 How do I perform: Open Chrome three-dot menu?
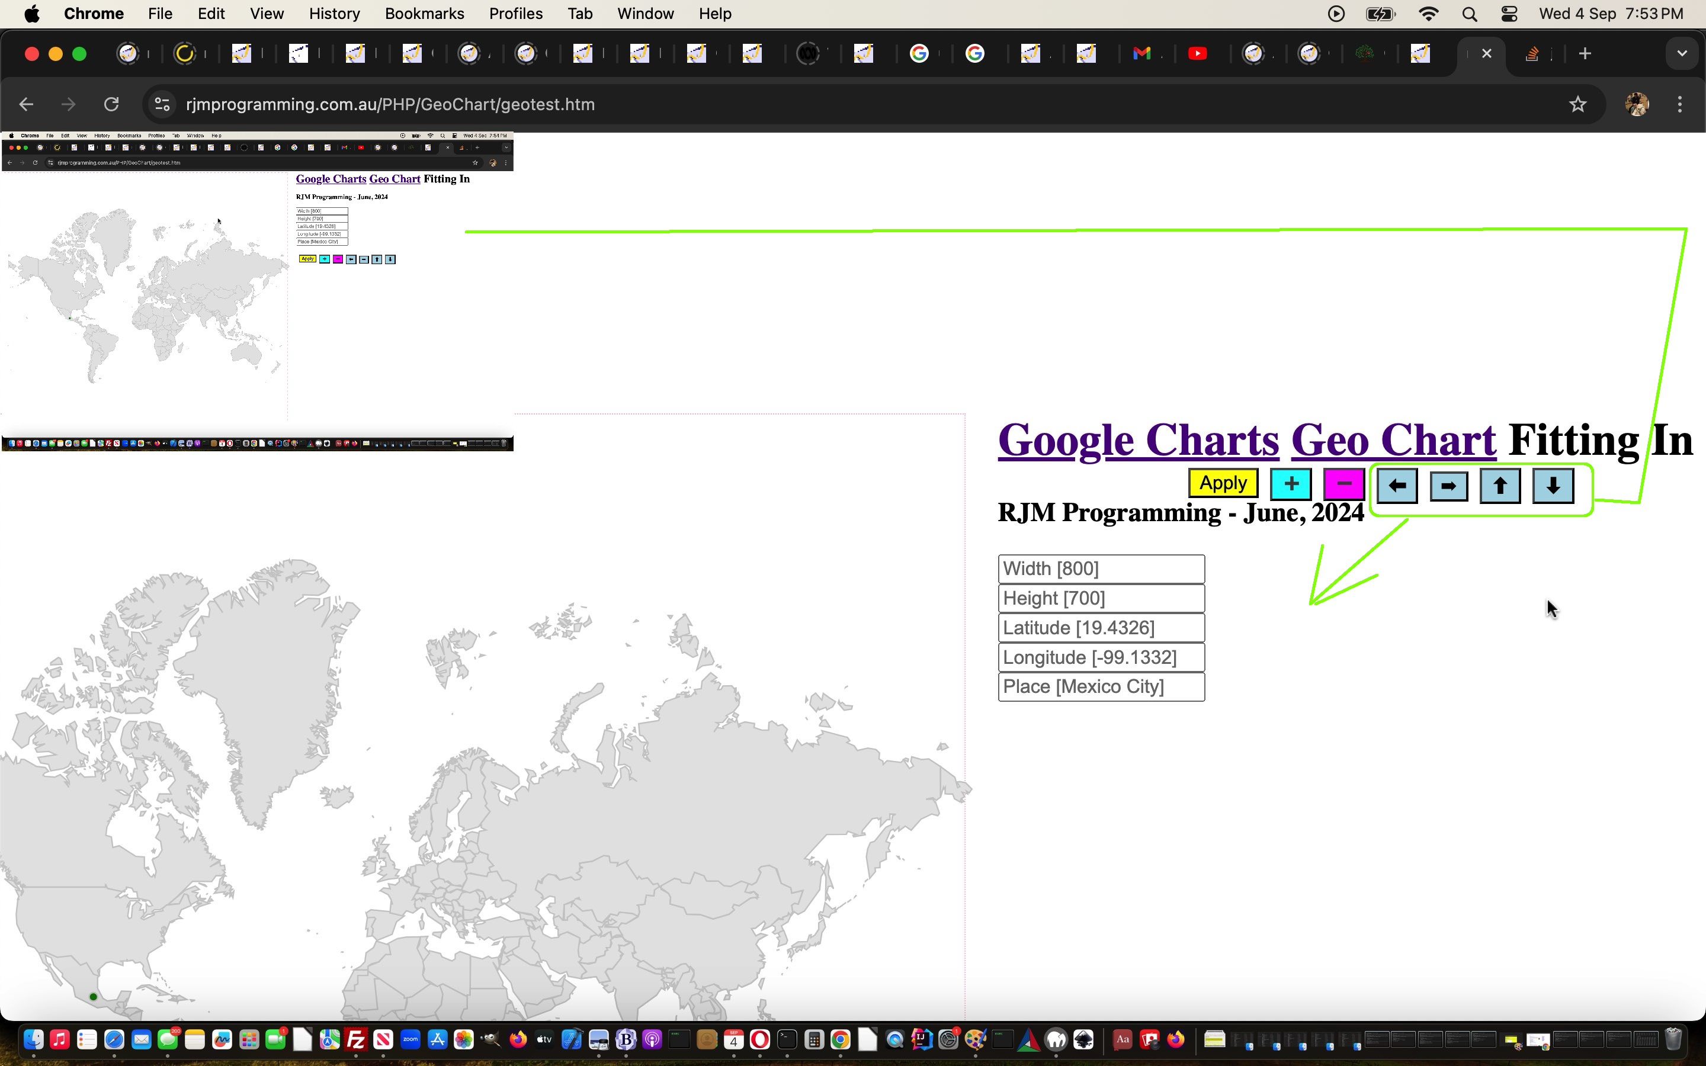coord(1680,104)
